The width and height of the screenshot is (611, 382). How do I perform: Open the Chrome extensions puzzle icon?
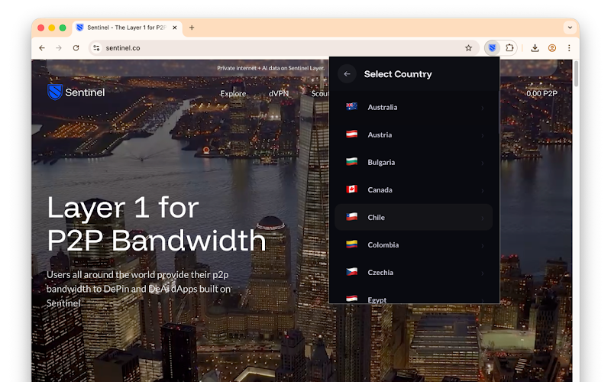[x=509, y=48]
